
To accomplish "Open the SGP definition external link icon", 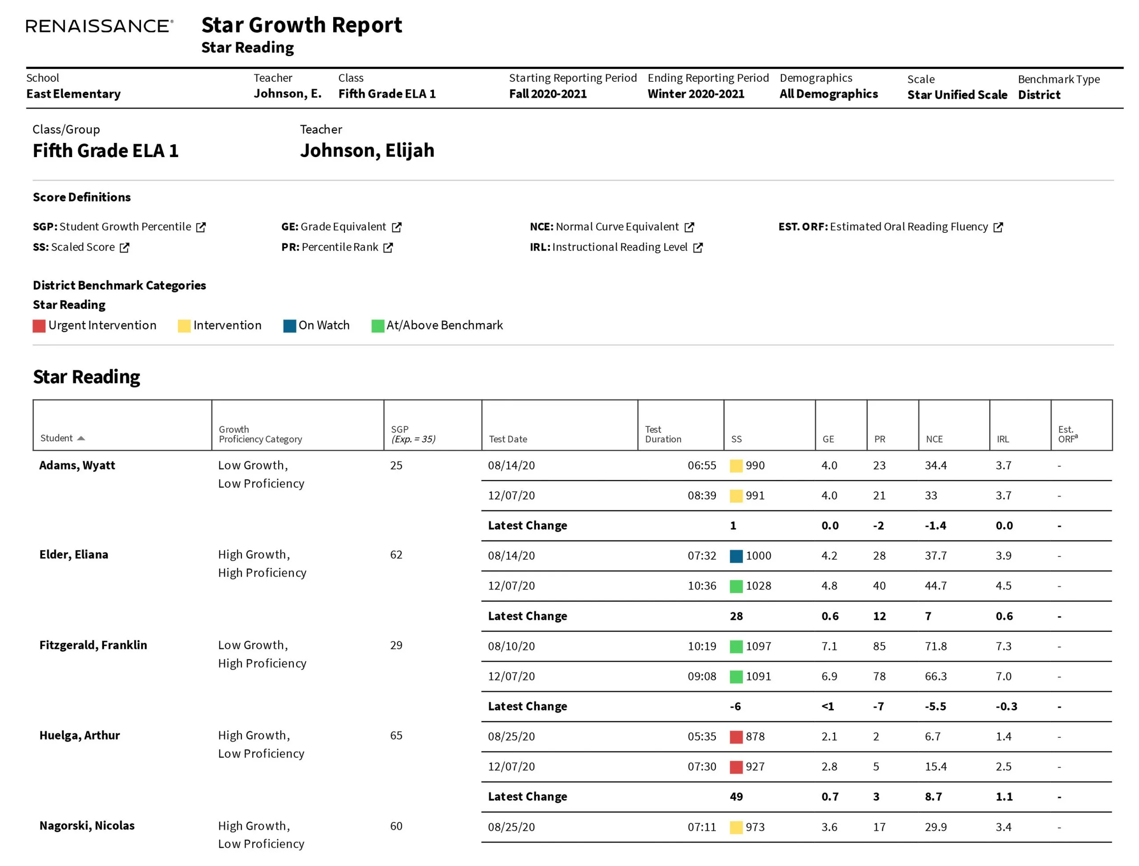I will (201, 227).
